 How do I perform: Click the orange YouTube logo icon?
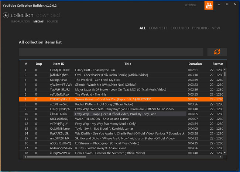pyautogui.click(x=209, y=6)
